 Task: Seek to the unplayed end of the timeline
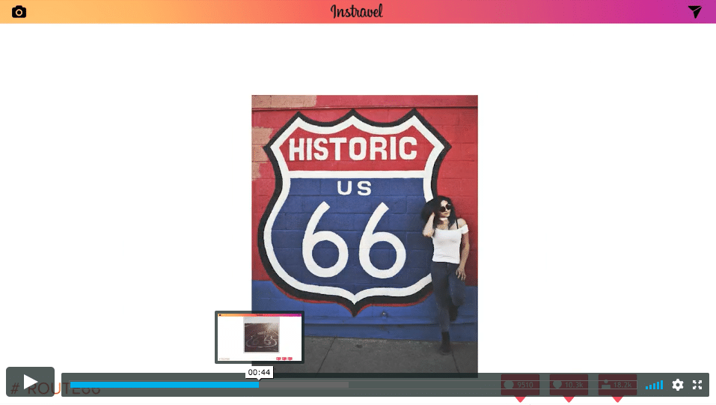point(479,385)
